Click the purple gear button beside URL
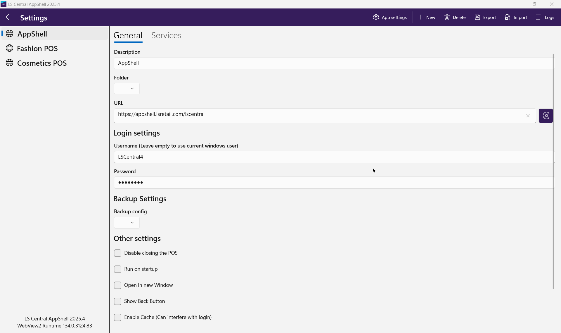The height and width of the screenshot is (333, 561). [x=546, y=116]
